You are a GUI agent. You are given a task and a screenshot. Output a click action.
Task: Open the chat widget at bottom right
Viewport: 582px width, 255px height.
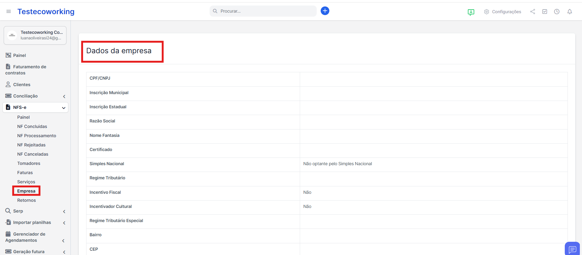click(x=572, y=249)
